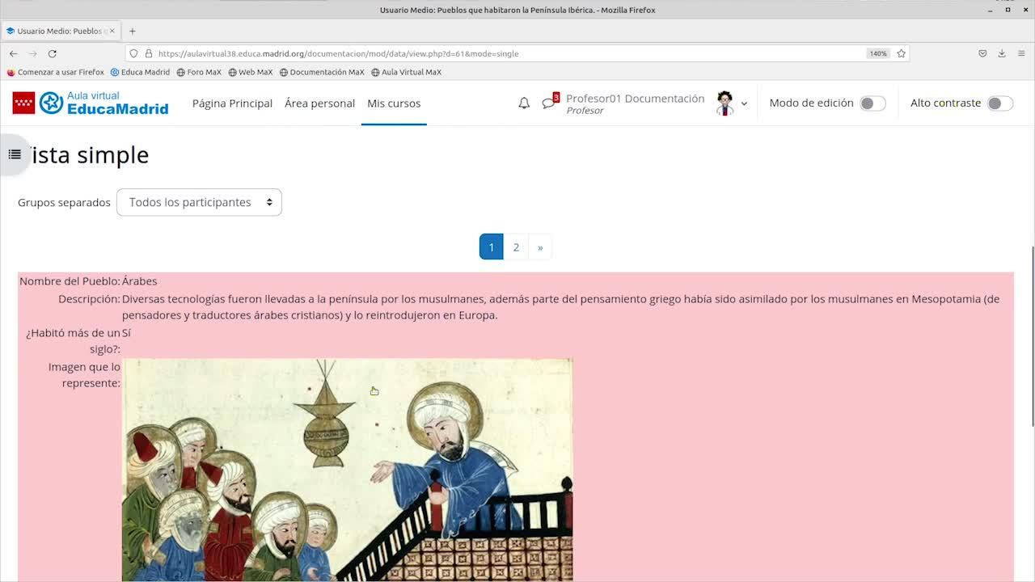Open the Web MaX bookmark
Screen dimensions: 1035x582
pyautogui.click(x=251, y=72)
